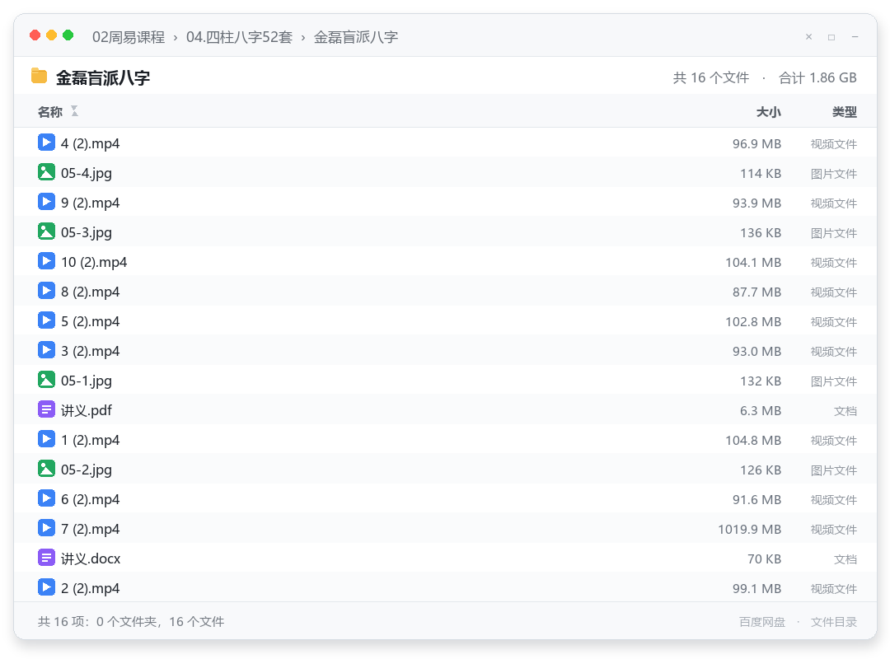This screenshot has width=890, height=659.
Task: Select the file name 8 (2).mp4
Action: [91, 292]
